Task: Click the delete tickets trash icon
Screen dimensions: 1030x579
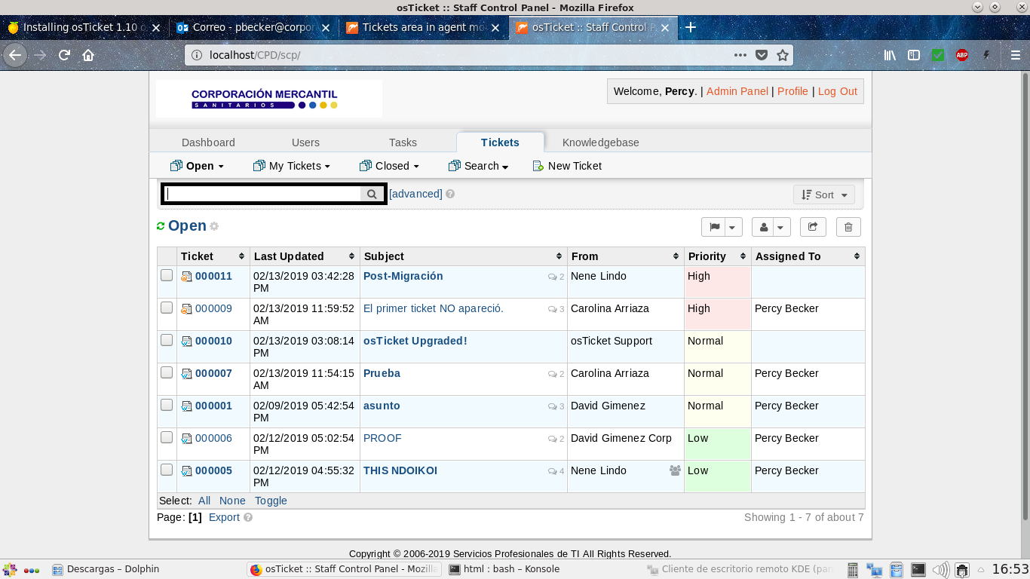Action: click(848, 227)
